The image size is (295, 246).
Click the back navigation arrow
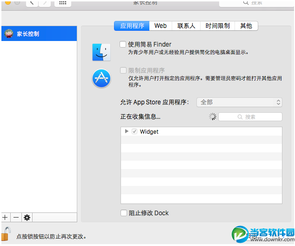(x=32, y=3)
